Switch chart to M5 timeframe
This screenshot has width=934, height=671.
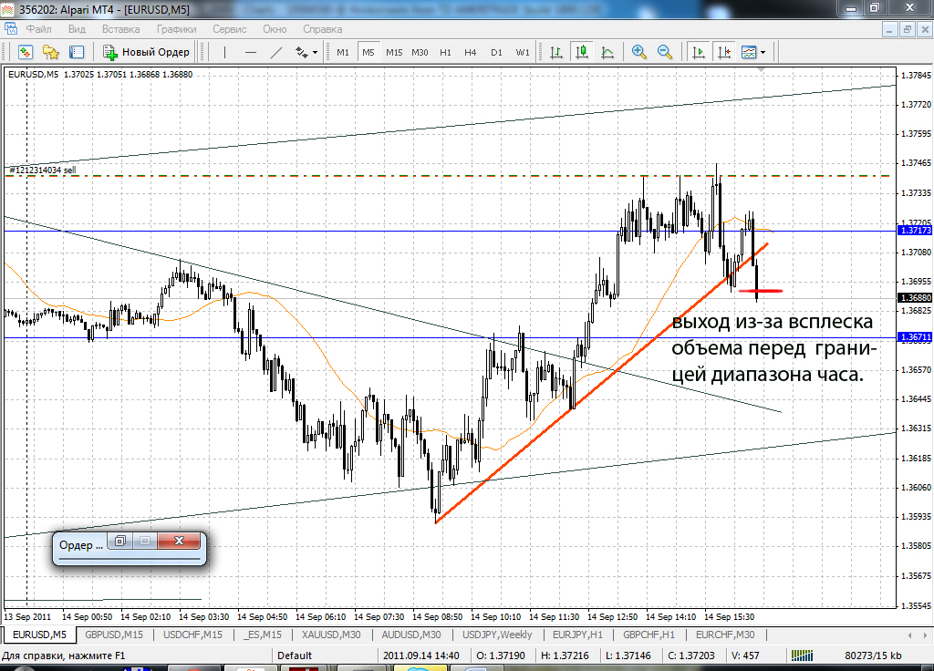pyautogui.click(x=368, y=52)
